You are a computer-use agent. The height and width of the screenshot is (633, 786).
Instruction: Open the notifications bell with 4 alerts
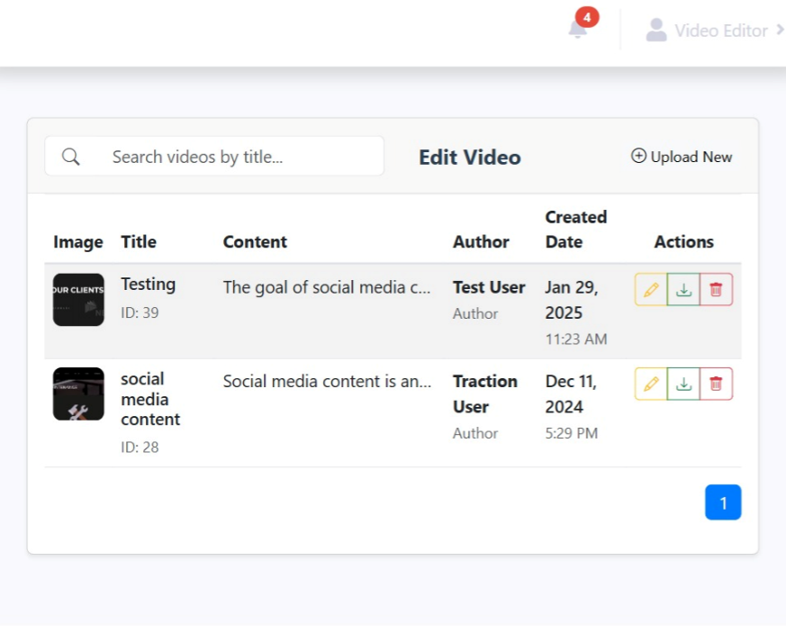point(578,29)
